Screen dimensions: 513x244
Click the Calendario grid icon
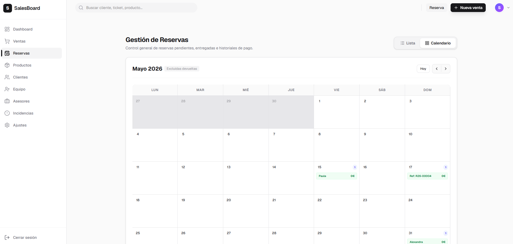pos(427,43)
